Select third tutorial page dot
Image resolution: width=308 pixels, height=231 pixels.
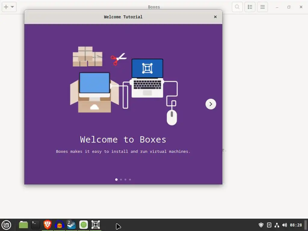point(125,180)
